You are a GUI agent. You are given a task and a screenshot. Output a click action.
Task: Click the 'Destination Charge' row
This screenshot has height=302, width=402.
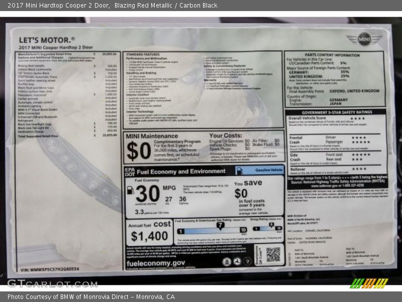point(67,131)
